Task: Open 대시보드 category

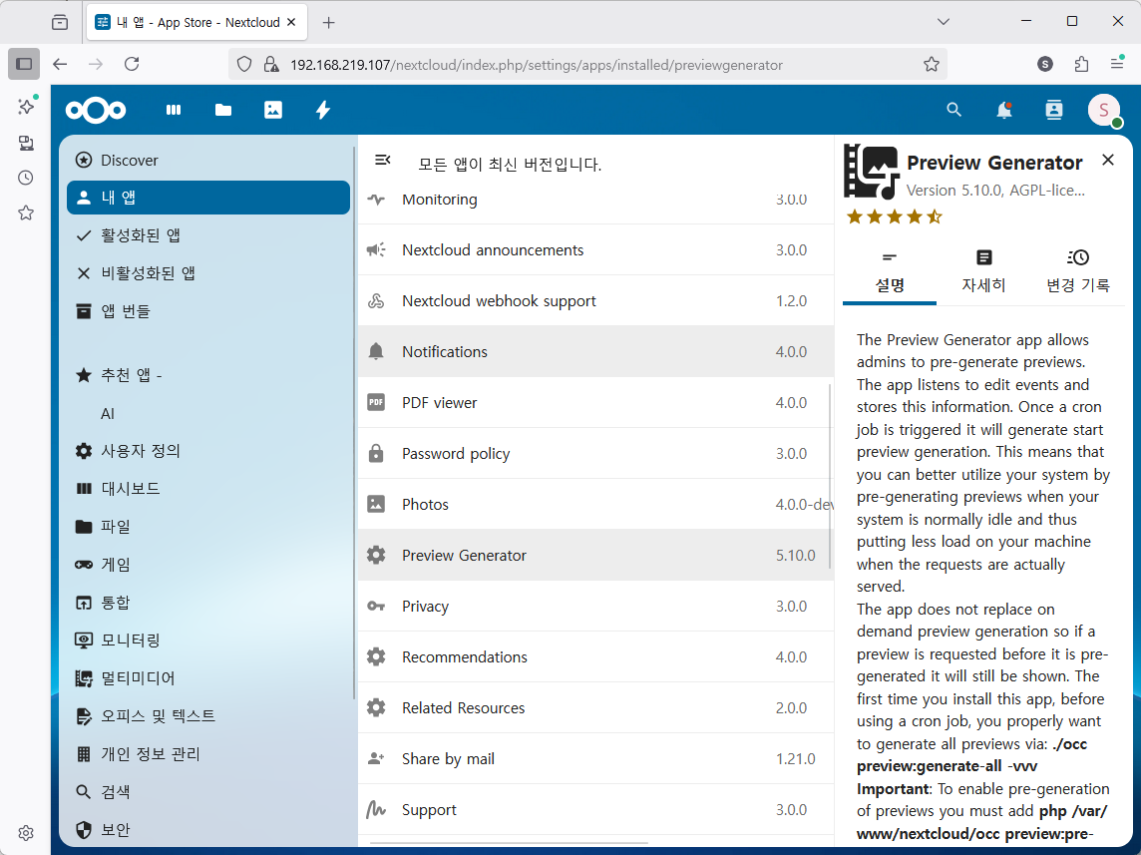Action: click(208, 489)
